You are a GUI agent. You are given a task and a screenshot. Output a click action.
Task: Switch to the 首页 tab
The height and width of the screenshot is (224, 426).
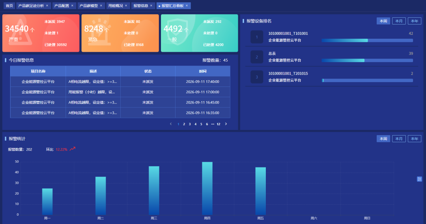(x=9, y=6)
